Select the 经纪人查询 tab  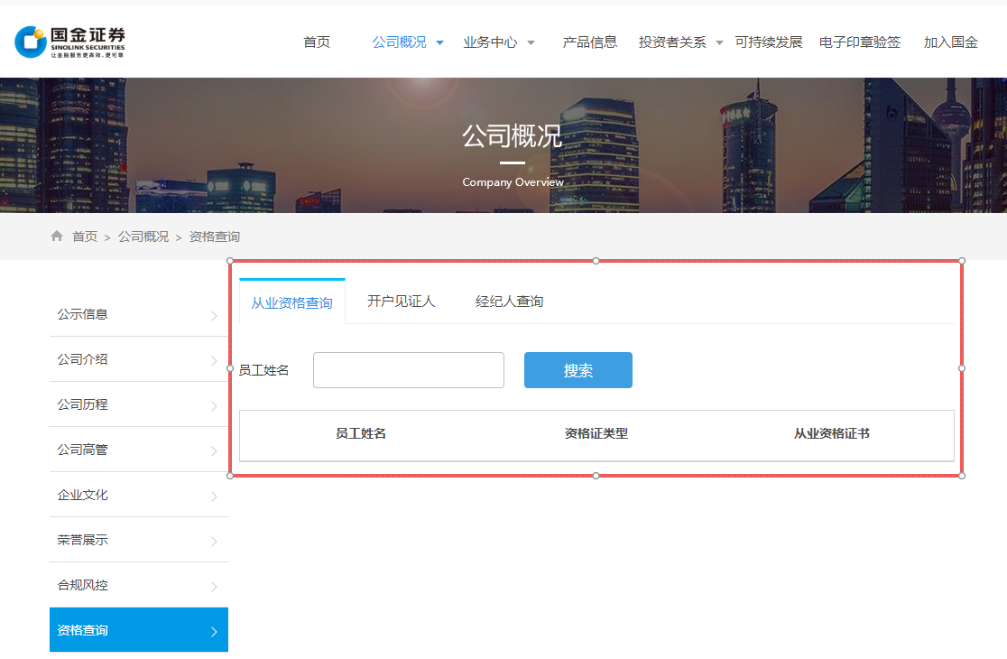tap(509, 301)
